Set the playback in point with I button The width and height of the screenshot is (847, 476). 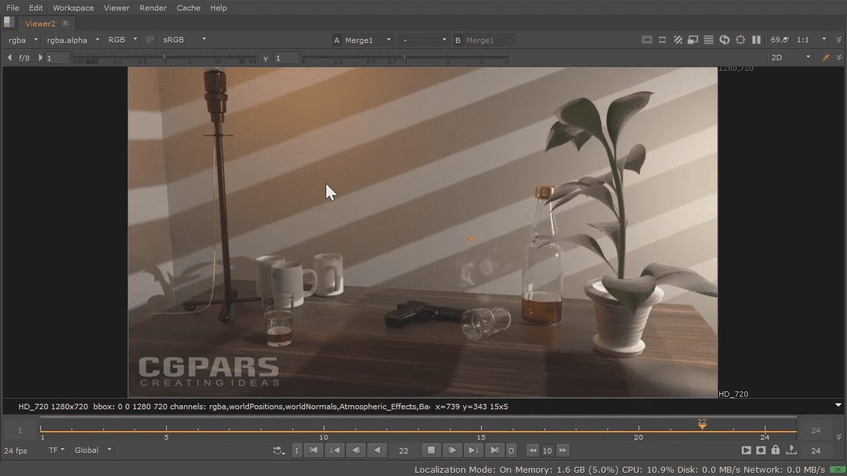pyautogui.click(x=296, y=450)
